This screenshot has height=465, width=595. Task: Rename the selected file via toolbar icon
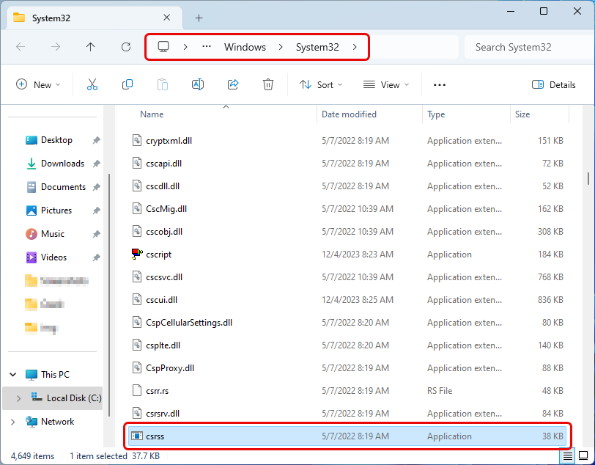pos(197,84)
